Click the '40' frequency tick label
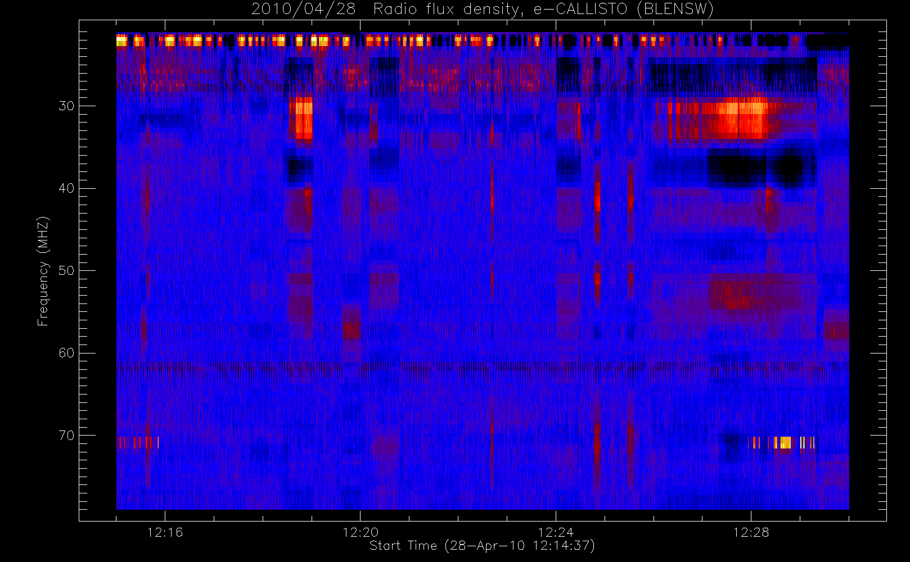The image size is (910, 562). [66, 188]
